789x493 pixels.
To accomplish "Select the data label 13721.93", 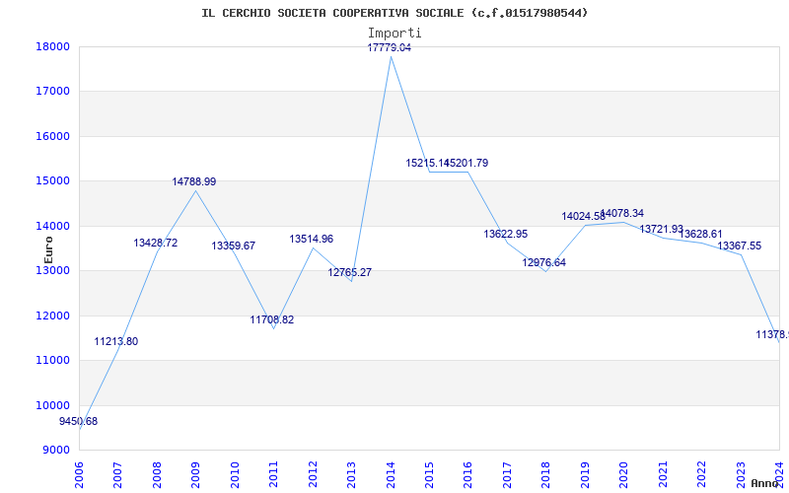I will (661, 229).
